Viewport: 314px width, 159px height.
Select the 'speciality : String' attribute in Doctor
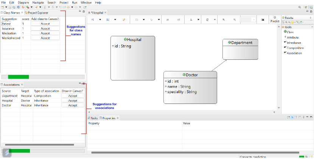tap(181, 92)
